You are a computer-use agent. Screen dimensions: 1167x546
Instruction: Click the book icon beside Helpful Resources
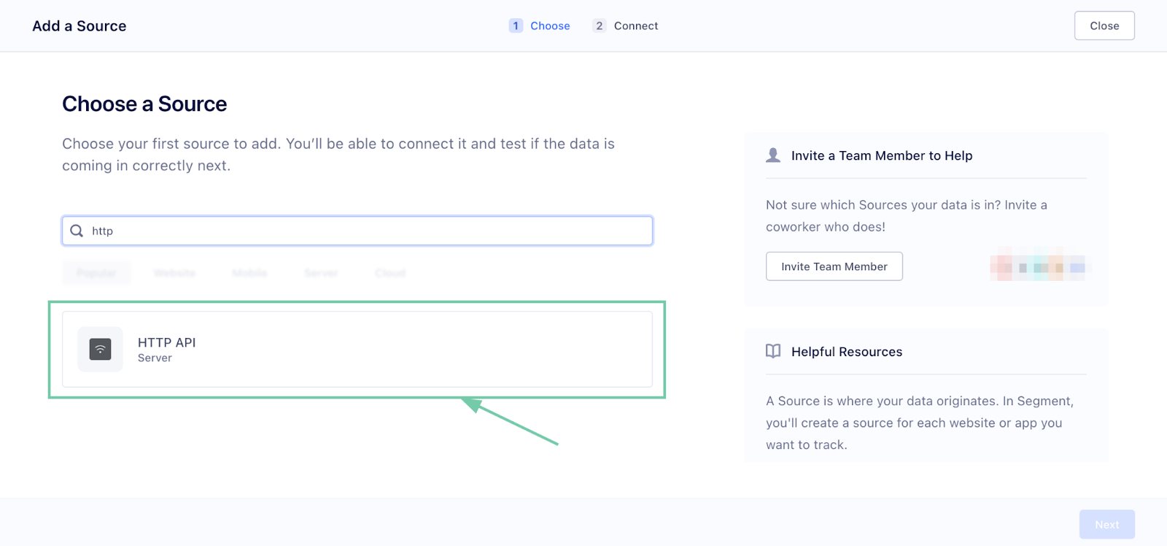773,351
